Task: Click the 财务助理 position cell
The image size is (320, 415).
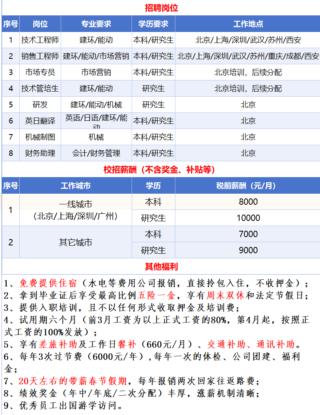Action: coord(40,153)
